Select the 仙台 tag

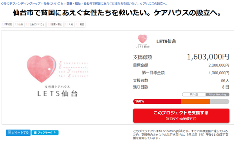[19, 25]
